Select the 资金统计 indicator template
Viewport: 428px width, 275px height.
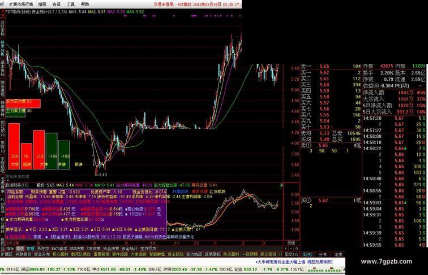click(x=130, y=248)
